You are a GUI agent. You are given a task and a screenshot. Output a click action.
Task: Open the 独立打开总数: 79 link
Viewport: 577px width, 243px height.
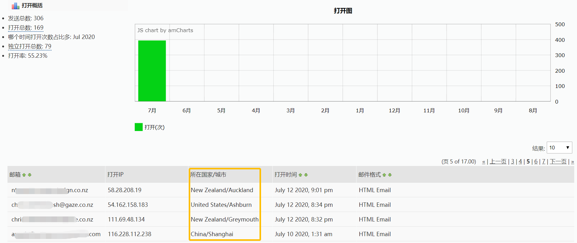[30, 46]
